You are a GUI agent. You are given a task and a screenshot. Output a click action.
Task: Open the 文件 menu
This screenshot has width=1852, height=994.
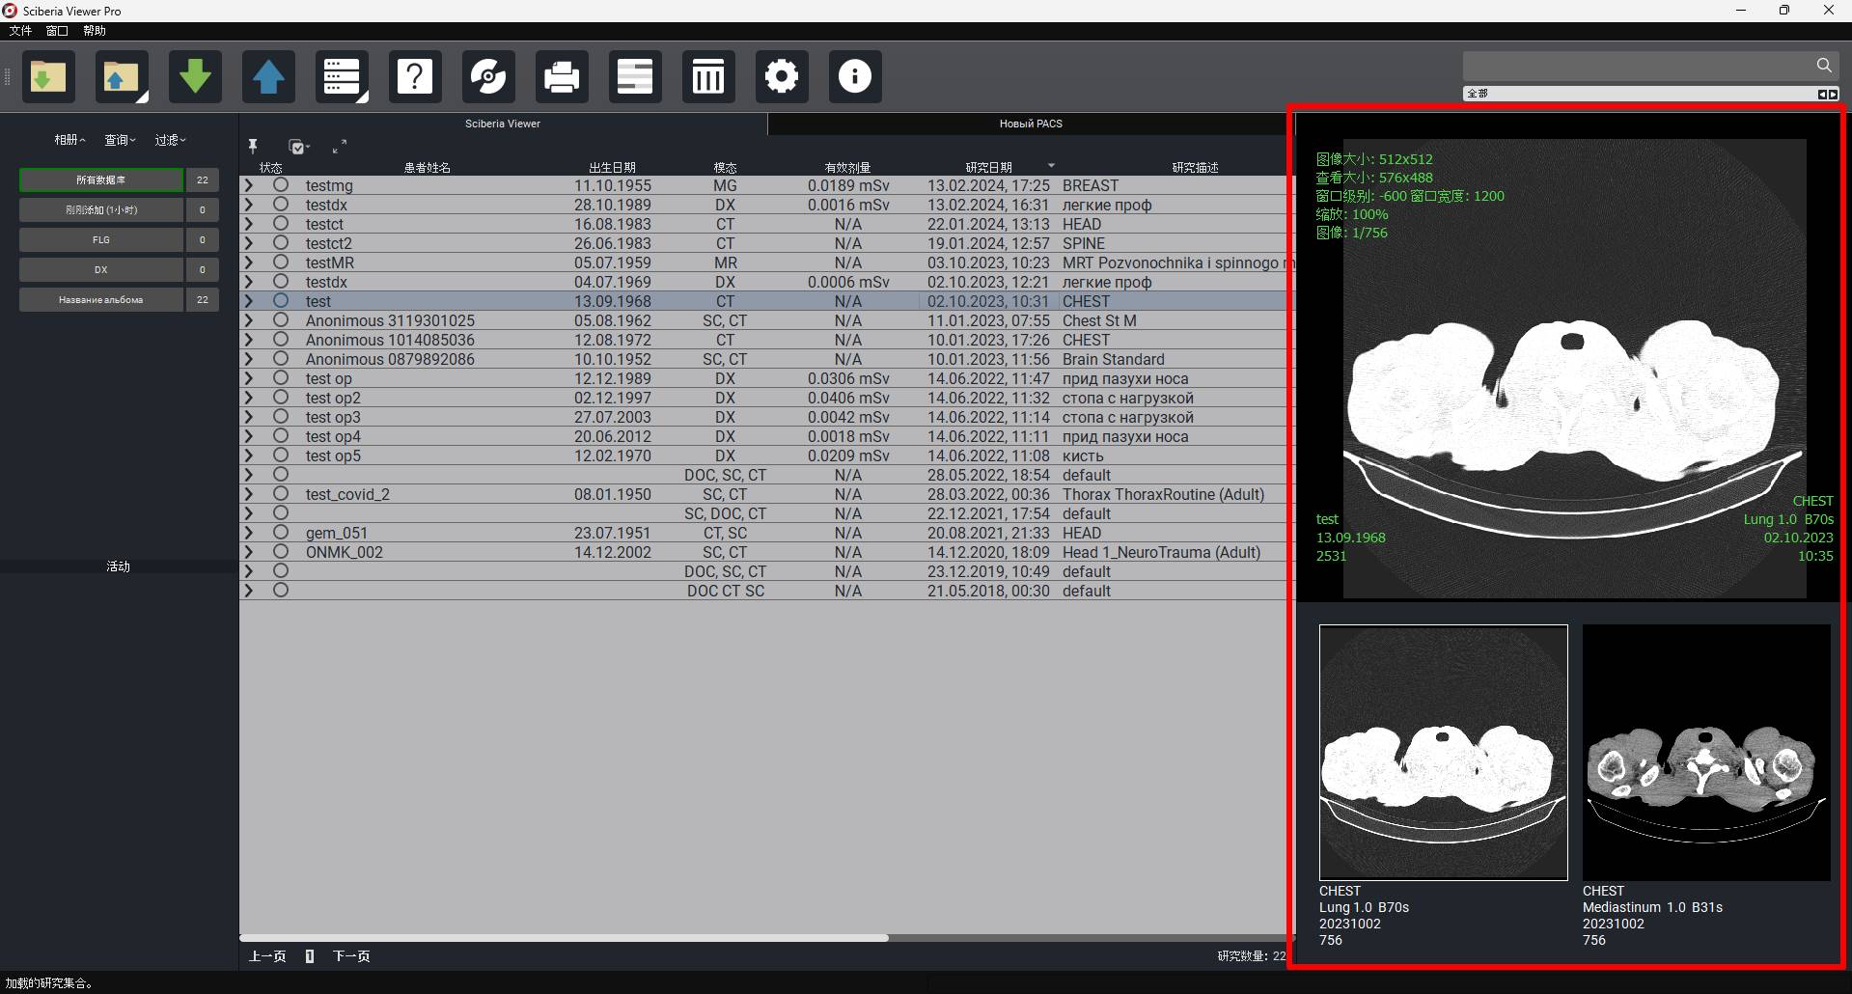pos(20,31)
